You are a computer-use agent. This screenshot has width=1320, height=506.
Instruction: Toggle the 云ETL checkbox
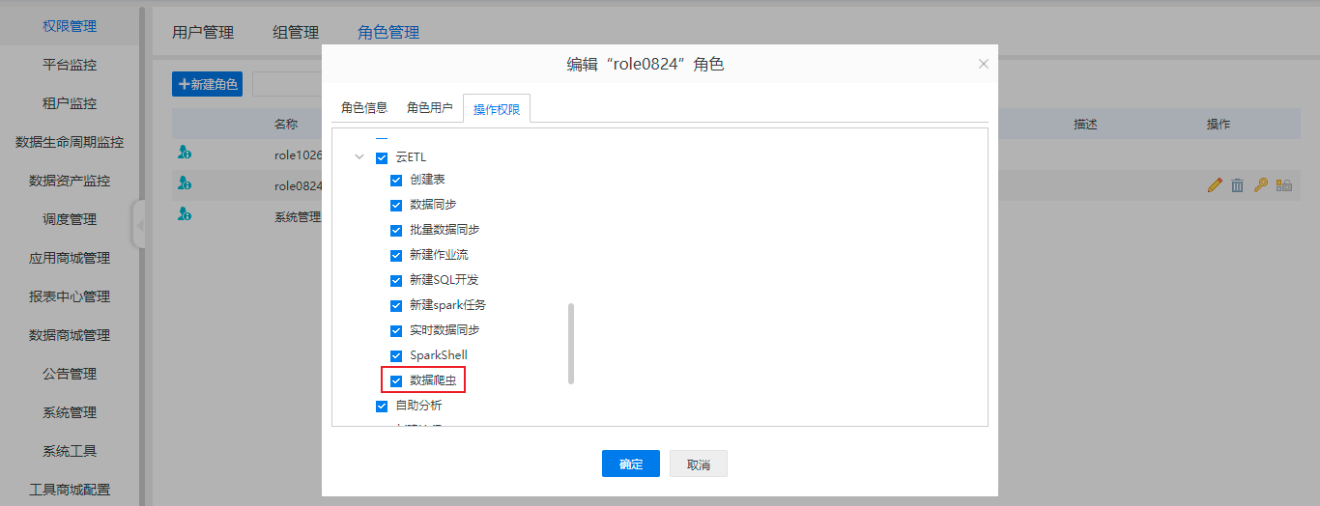pyautogui.click(x=382, y=157)
